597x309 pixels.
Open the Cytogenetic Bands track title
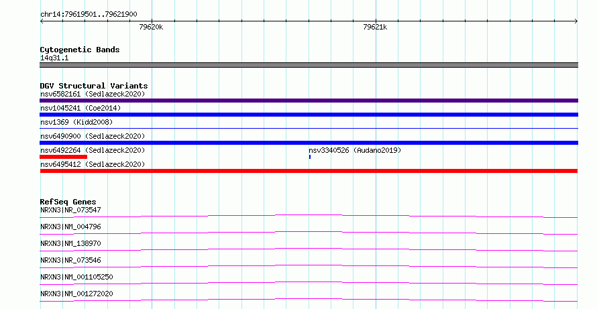pyautogui.click(x=80, y=50)
